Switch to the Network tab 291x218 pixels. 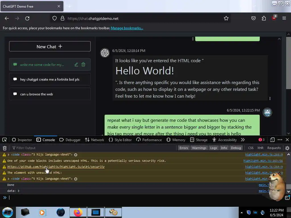94,140
